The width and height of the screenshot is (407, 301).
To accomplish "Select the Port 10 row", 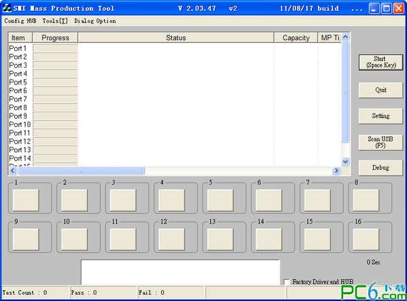I will (175, 124).
